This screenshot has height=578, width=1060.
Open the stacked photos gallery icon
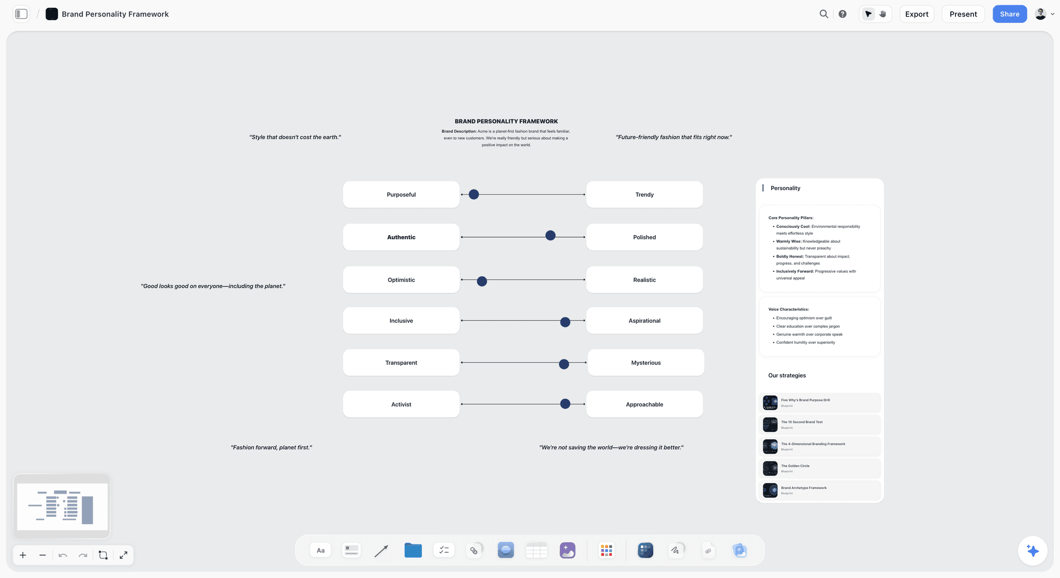click(740, 550)
